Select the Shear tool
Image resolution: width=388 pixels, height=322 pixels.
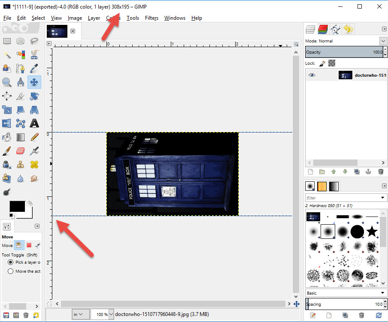pyautogui.click(x=20, y=109)
